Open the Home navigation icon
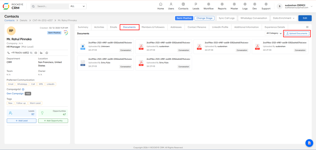The width and height of the screenshot is (316, 150). pos(160,4)
